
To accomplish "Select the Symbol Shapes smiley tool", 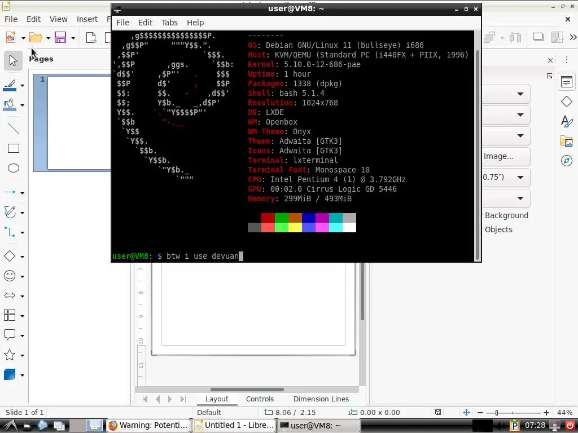I will coord(10,276).
